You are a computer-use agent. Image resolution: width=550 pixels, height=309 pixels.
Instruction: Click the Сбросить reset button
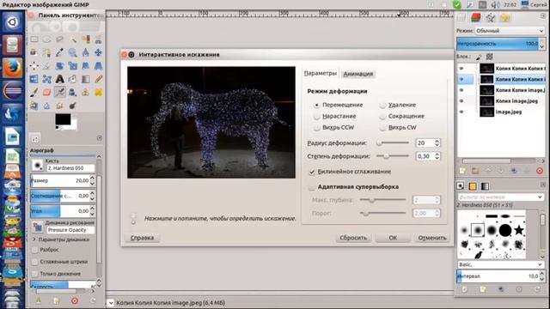tap(353, 238)
